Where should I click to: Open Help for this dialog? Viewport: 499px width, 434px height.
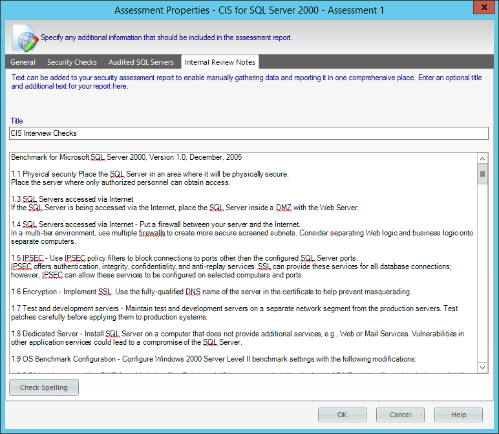[458, 415]
